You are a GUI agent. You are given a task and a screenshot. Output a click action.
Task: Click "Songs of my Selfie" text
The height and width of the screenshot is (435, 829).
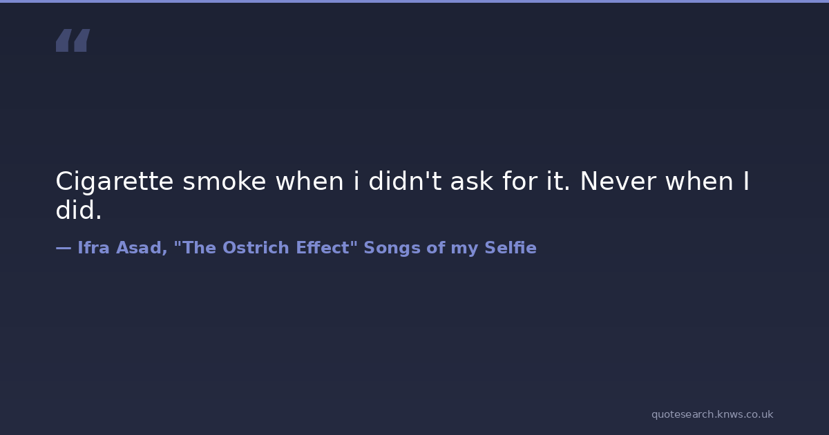tap(450, 248)
